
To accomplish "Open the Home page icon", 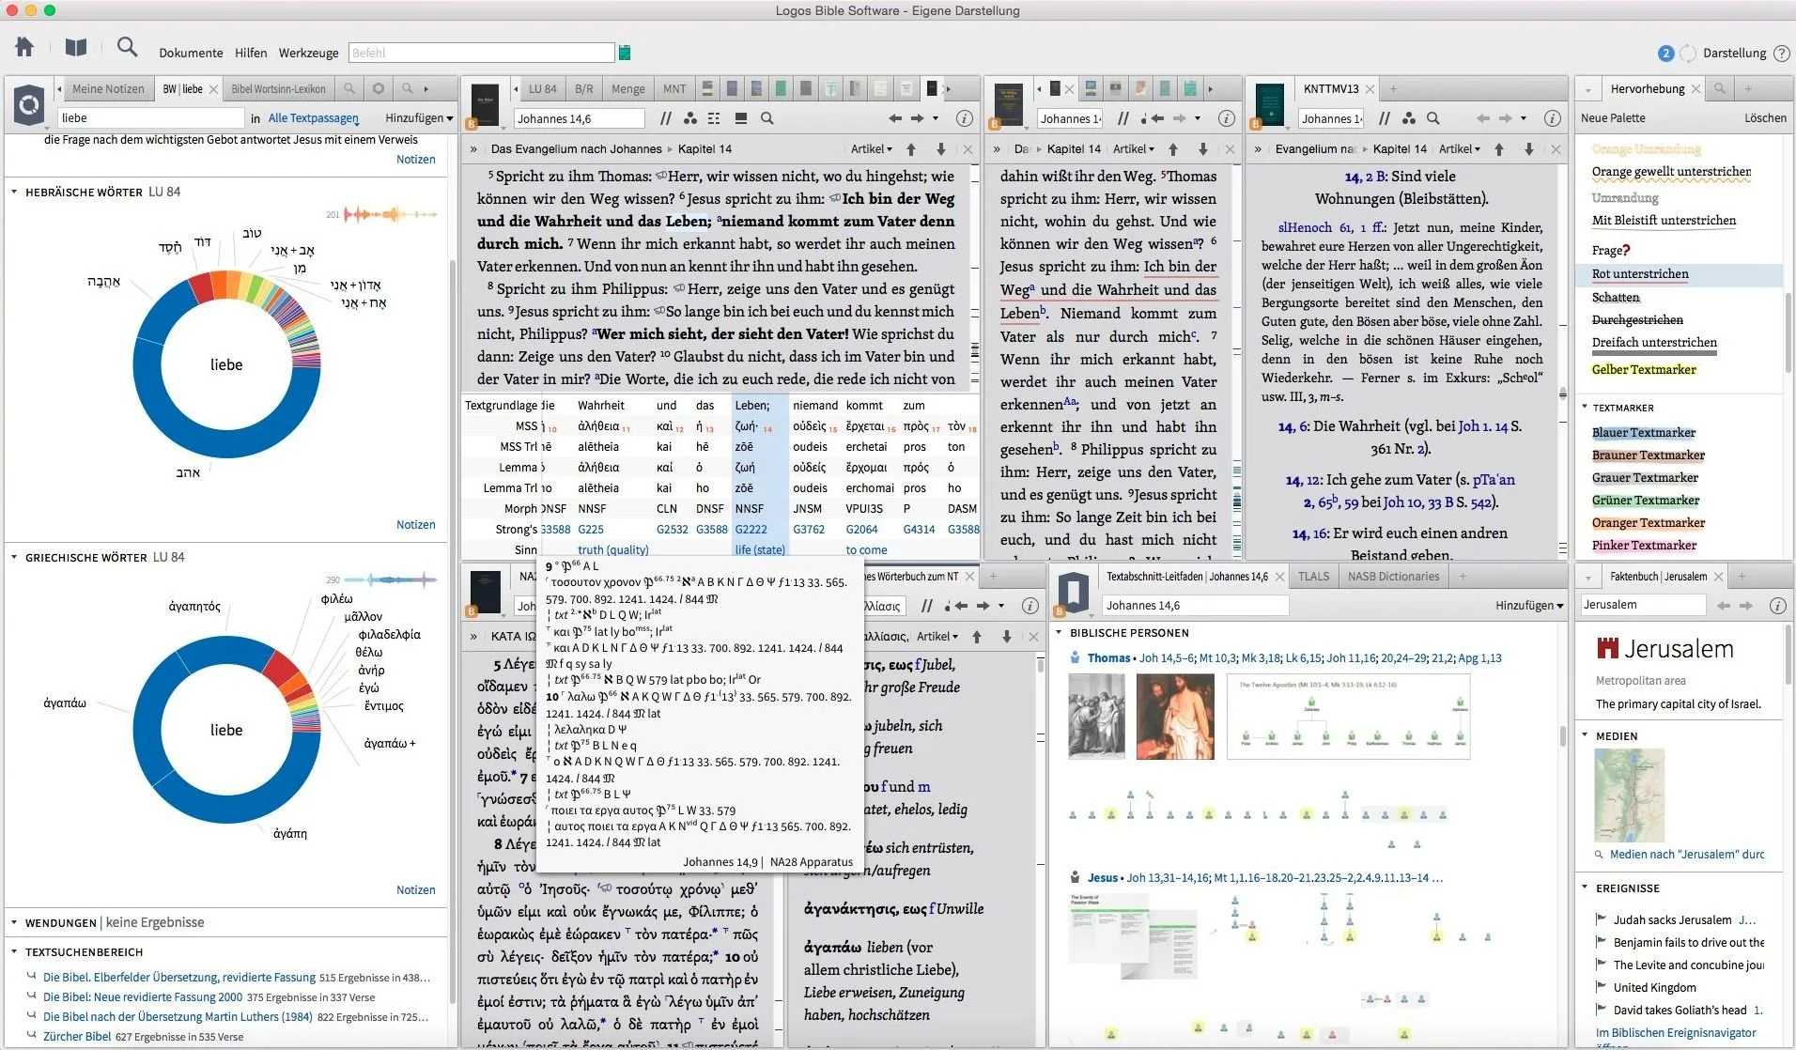I will 24,47.
